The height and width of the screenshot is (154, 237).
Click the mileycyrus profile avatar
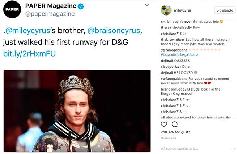[x=166, y=10]
